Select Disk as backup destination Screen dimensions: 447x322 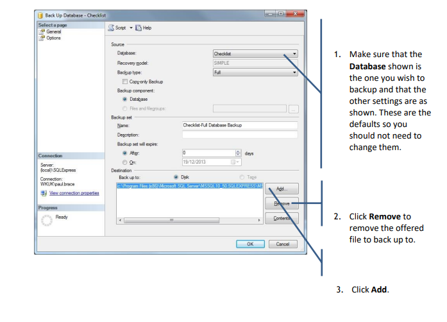pyautogui.click(x=176, y=178)
